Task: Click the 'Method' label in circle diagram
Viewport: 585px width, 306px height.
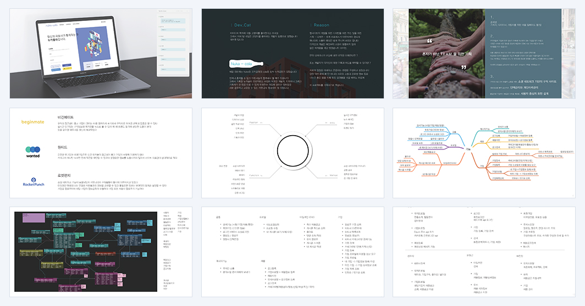Action: click(334, 175)
